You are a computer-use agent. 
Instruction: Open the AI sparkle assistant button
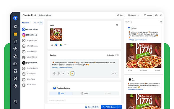tap(72, 73)
